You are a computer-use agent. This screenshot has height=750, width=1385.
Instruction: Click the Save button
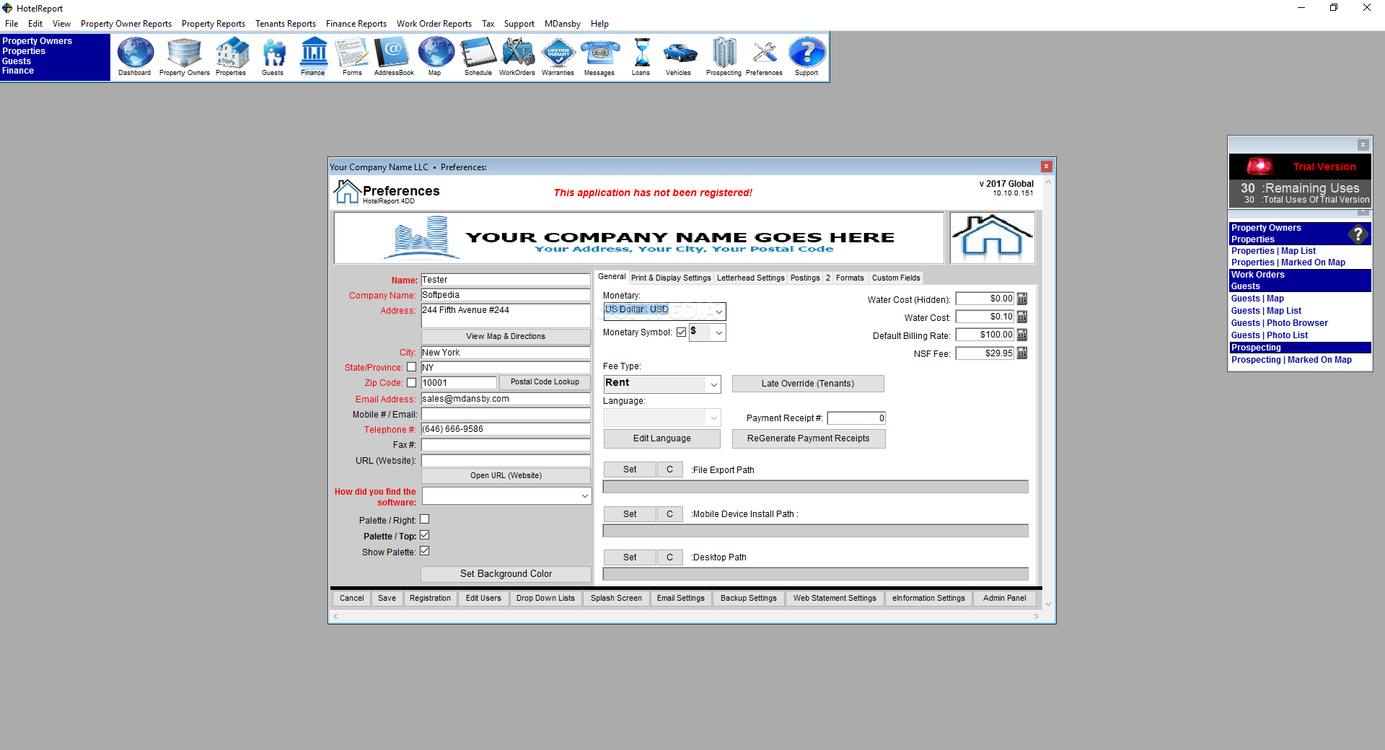(387, 599)
